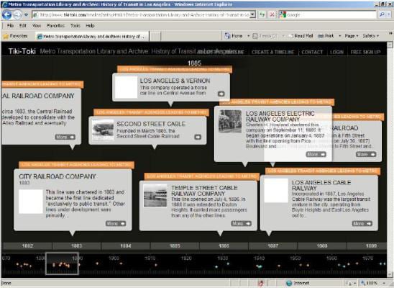Open the Second Street Cable thumbnail photo

pyautogui.click(x=103, y=130)
